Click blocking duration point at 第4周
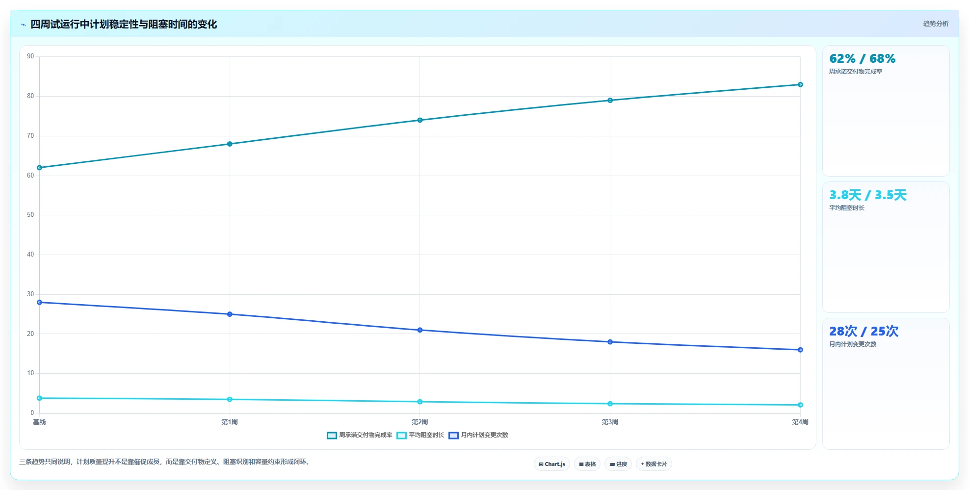 800,405
